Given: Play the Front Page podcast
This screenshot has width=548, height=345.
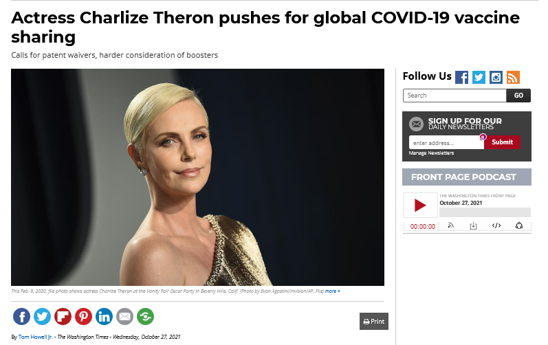Looking at the screenshot, I should (420, 205).
